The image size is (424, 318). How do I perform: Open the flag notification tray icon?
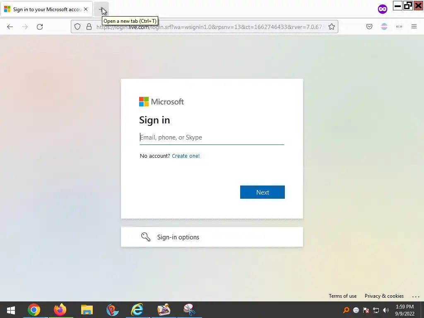click(x=366, y=310)
